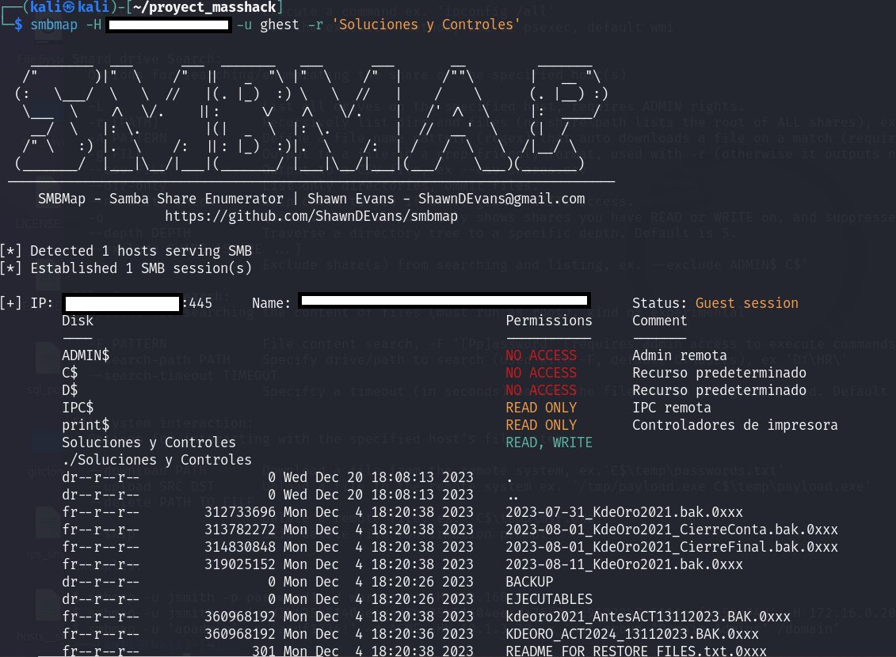Click READ ONLY permission for IPC$
Screen dimensions: 896x657
pyautogui.click(x=541, y=408)
